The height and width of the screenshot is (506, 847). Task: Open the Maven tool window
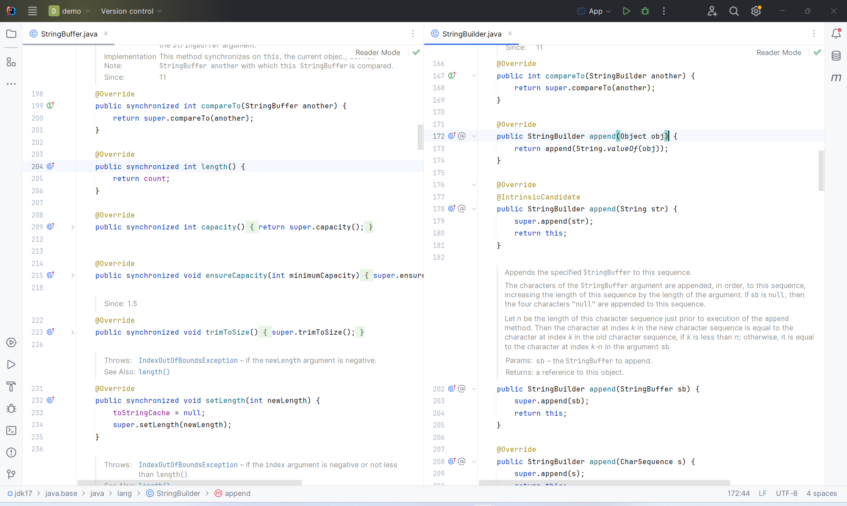pyautogui.click(x=836, y=78)
